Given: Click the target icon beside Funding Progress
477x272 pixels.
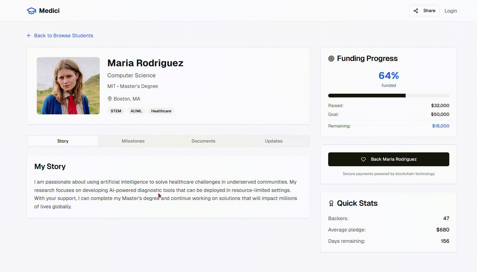Looking at the screenshot, I should [x=331, y=59].
